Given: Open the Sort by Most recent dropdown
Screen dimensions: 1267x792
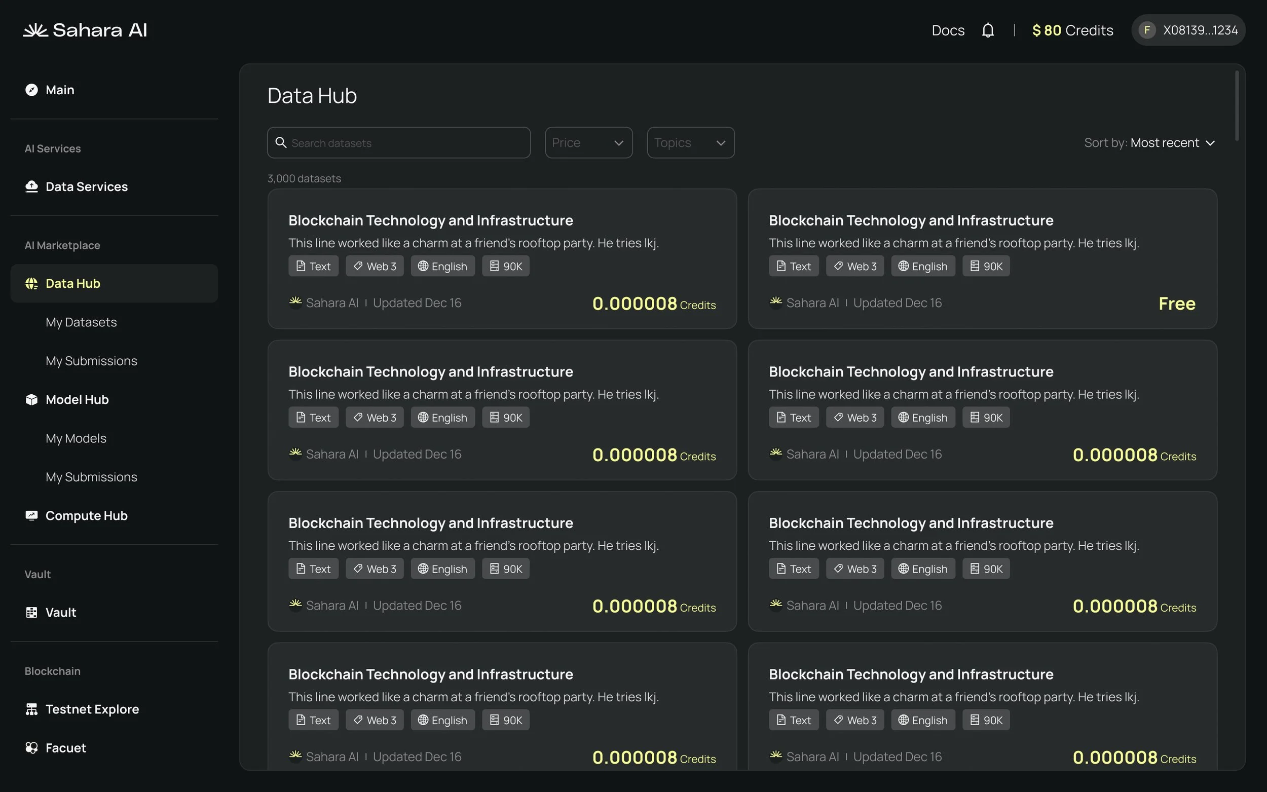Looking at the screenshot, I should 1149,143.
